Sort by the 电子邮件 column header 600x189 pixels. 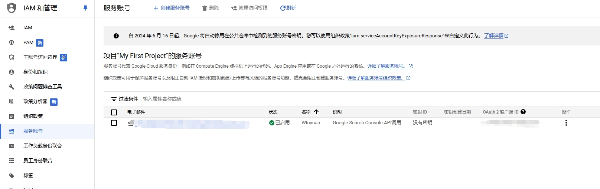pos(136,112)
